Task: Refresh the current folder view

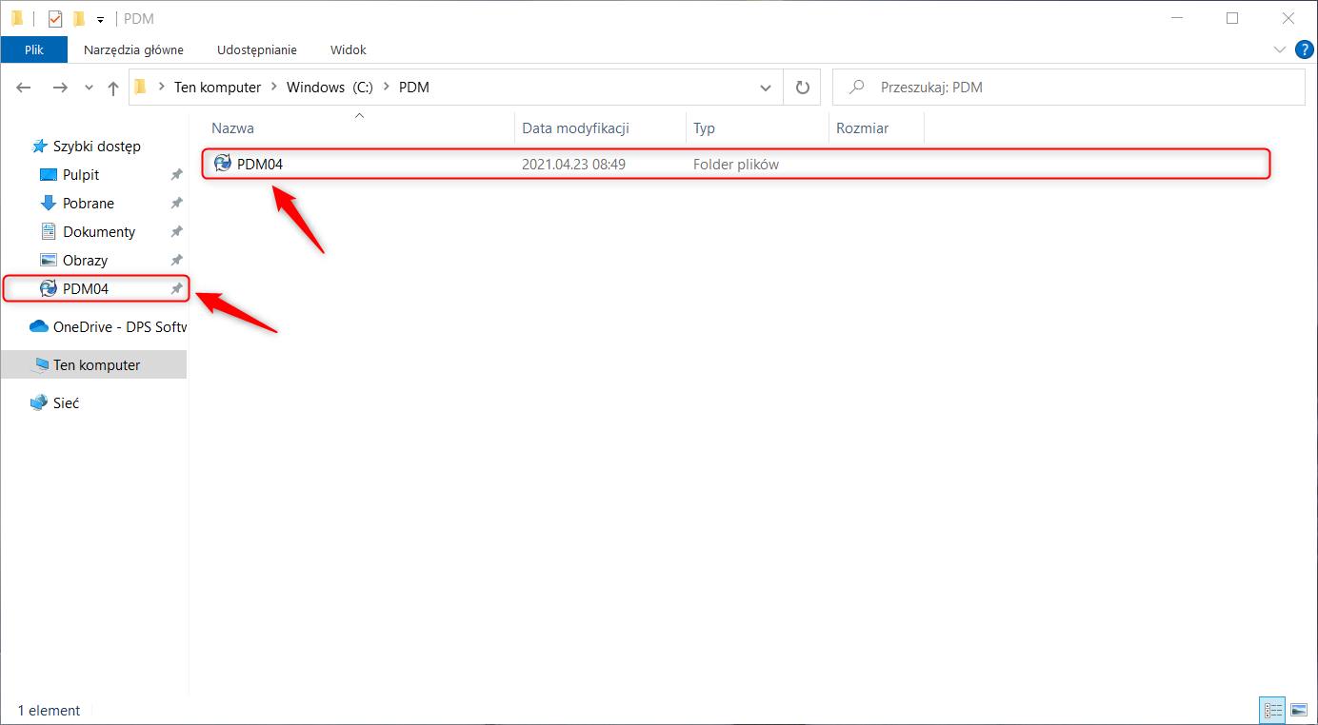Action: (802, 88)
